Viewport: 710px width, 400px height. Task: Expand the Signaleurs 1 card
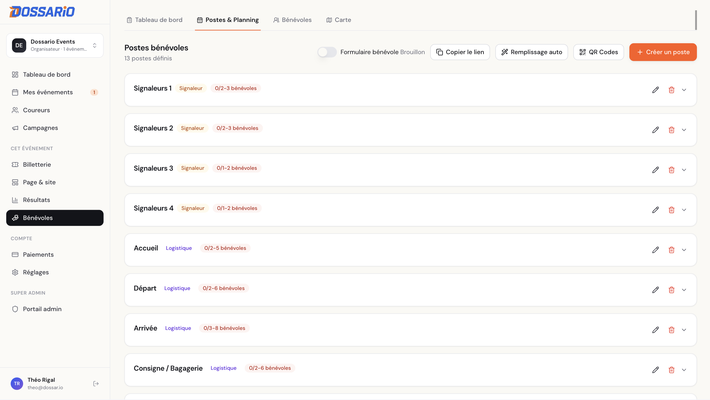pos(684,90)
